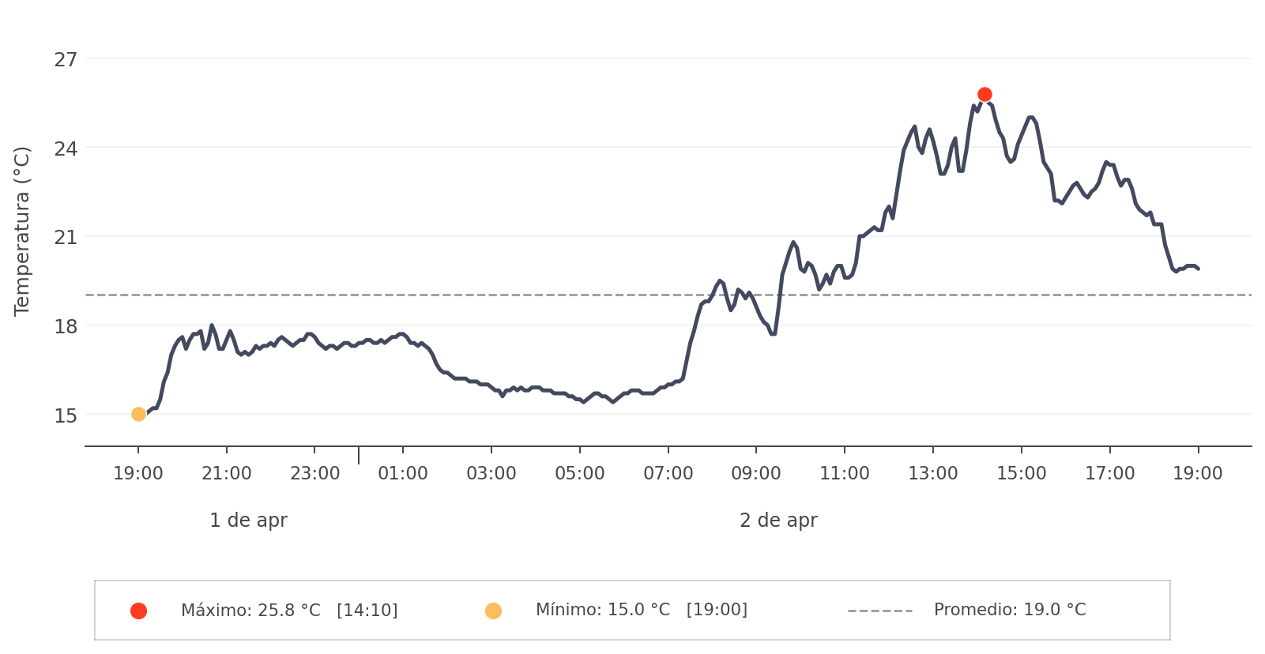Click the 'Temperatura (°C)' axis title
Screen dimensions: 1265x654
click(22, 231)
